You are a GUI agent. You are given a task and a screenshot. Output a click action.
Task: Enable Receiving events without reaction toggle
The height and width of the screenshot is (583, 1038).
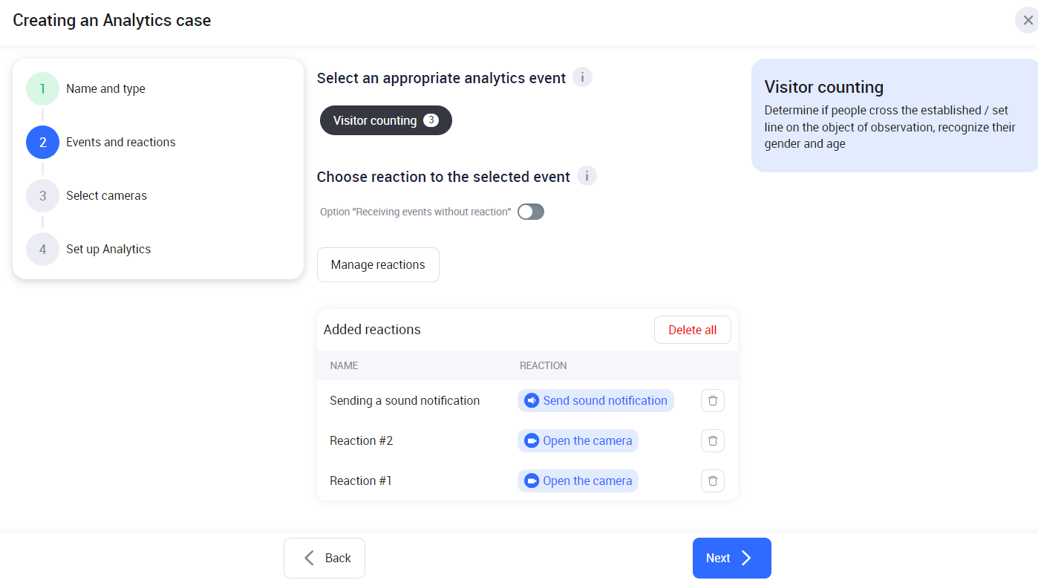click(x=531, y=212)
